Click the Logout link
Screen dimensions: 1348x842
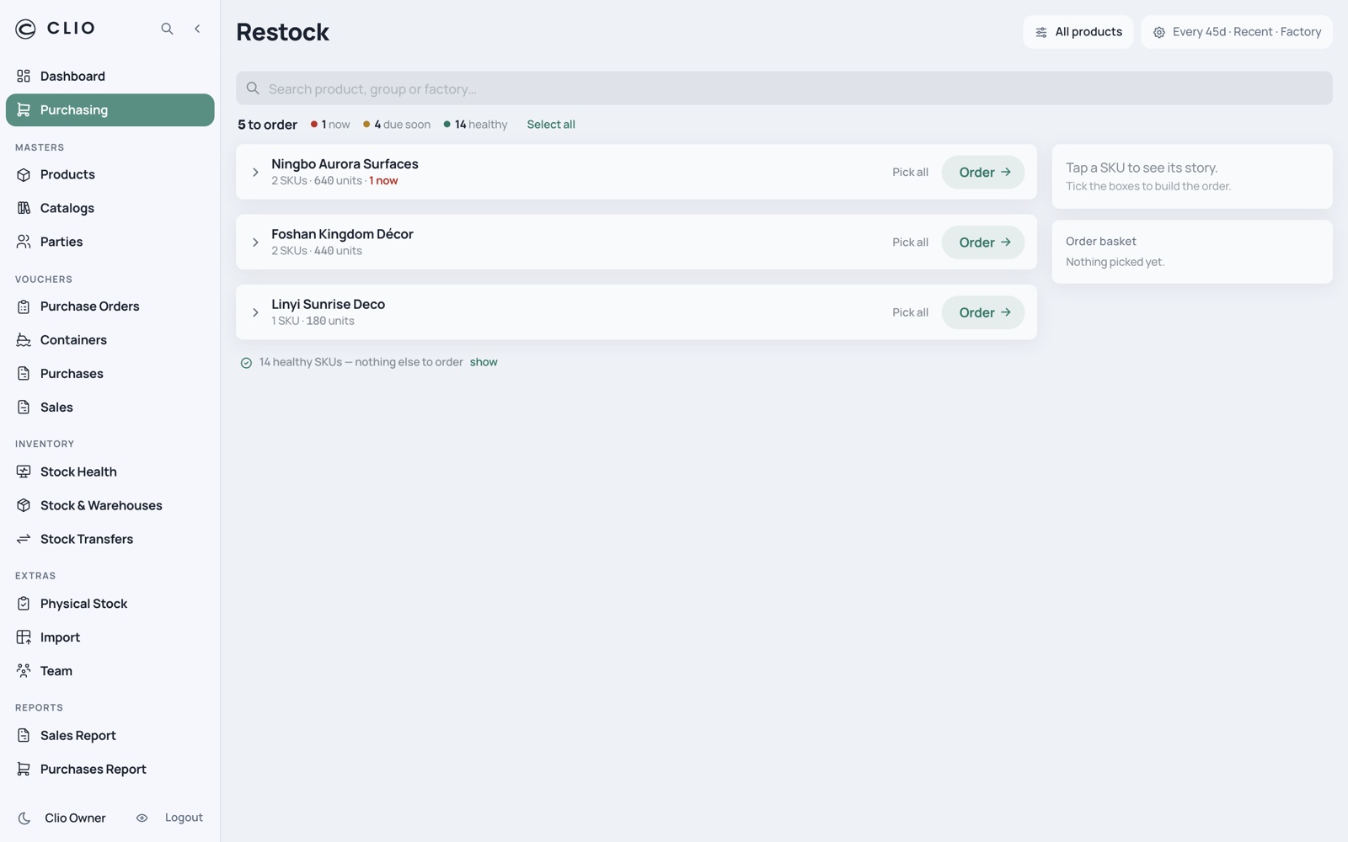tap(184, 818)
